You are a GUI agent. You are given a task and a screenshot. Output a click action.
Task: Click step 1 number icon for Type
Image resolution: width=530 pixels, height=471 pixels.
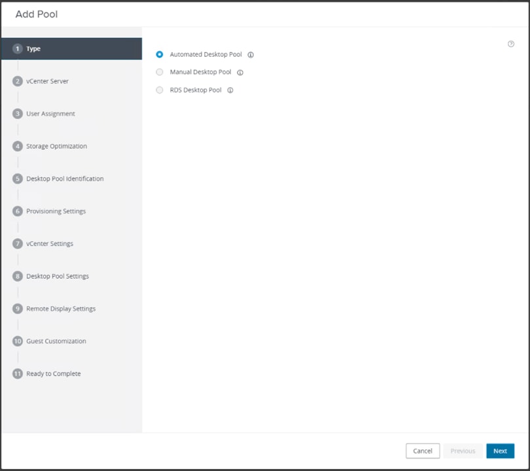click(x=18, y=49)
